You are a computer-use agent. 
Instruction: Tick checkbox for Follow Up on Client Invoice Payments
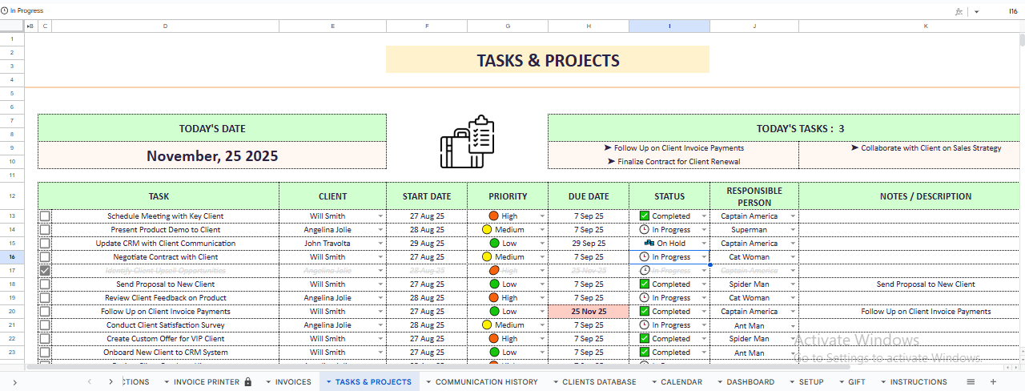pos(45,312)
